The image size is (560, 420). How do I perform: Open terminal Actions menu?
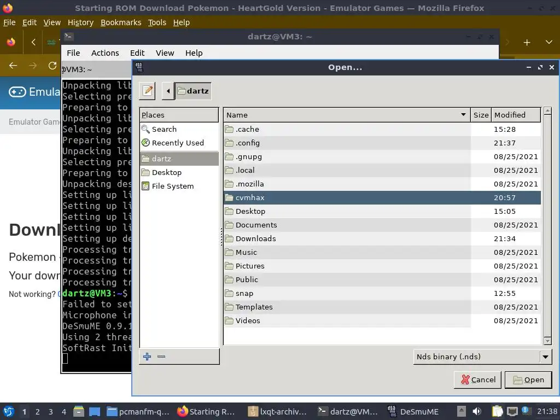pyautogui.click(x=105, y=53)
